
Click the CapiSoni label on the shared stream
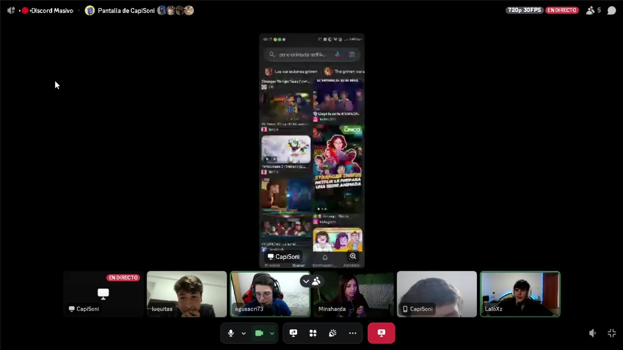pyautogui.click(x=284, y=257)
